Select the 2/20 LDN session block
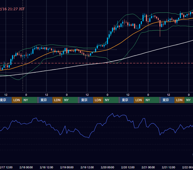Image resolution: width=193 pixels, height=170 pixels. click(x=139, y=100)
